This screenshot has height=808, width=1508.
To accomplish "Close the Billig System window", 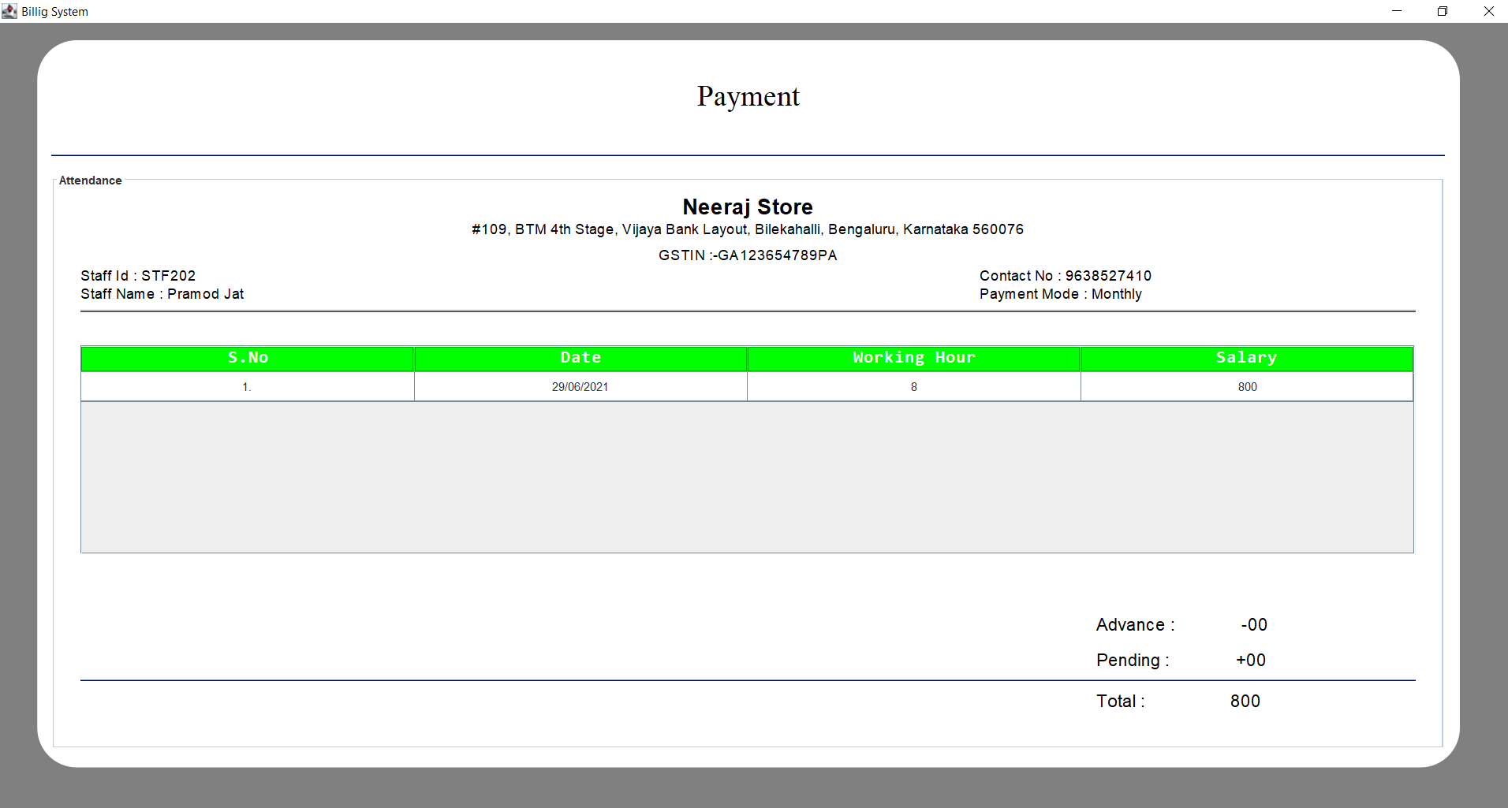I will coord(1488,11).
